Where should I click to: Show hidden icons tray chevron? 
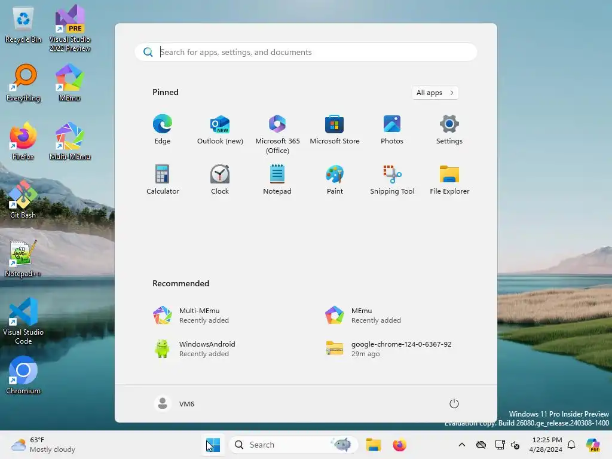coord(462,445)
